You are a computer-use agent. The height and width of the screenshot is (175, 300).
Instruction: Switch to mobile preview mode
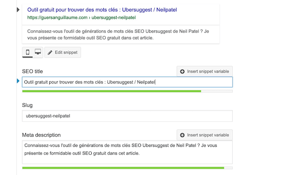tap(28, 52)
